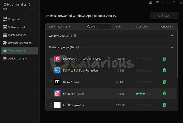This screenshot has height=123, width=183.
Task: Click the Name (Total: 80) column header
Action: coord(57,27)
